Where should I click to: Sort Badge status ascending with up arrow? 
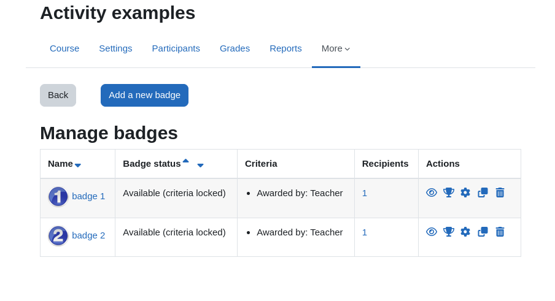(x=185, y=161)
